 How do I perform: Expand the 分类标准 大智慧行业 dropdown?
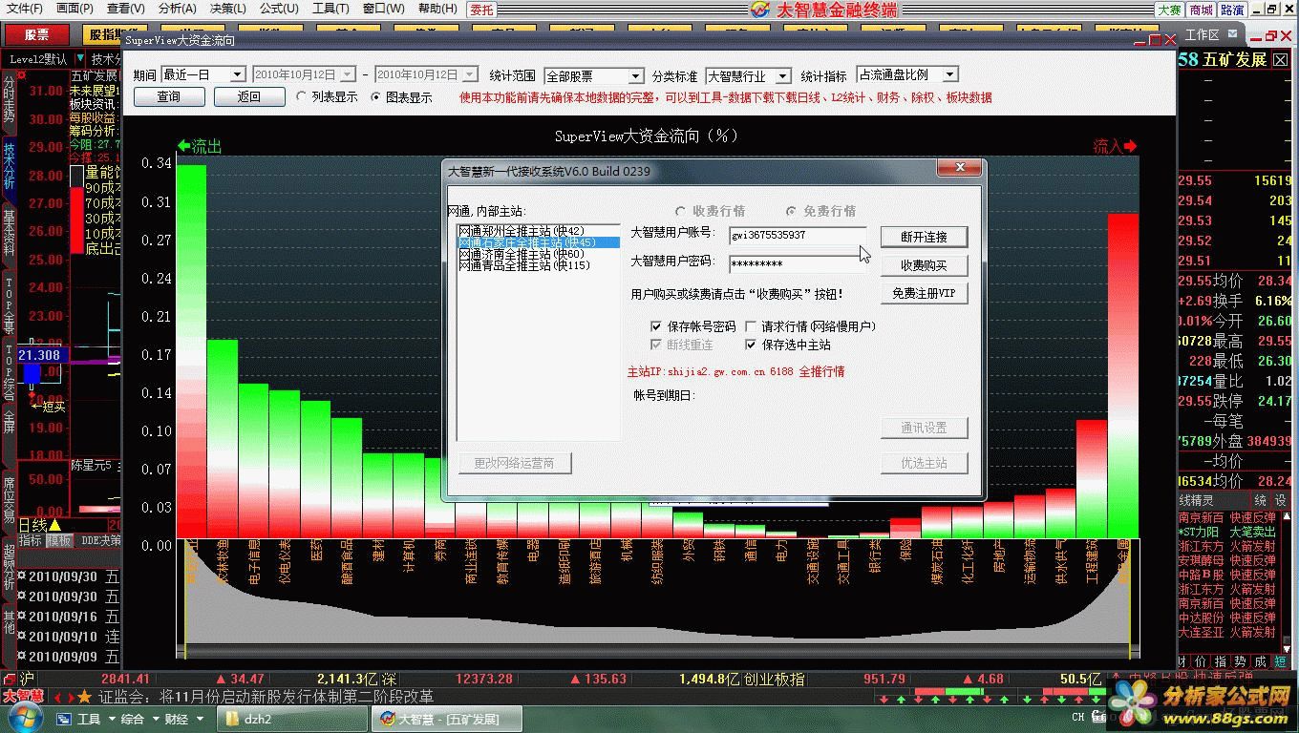783,75
